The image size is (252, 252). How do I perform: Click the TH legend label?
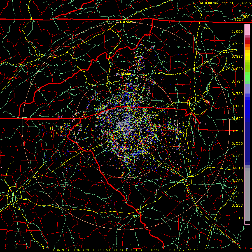tap(241, 218)
